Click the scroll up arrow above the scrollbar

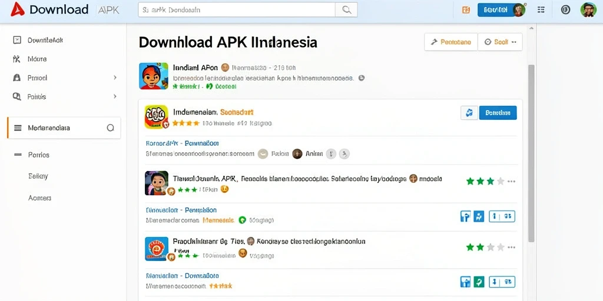[x=531, y=28]
